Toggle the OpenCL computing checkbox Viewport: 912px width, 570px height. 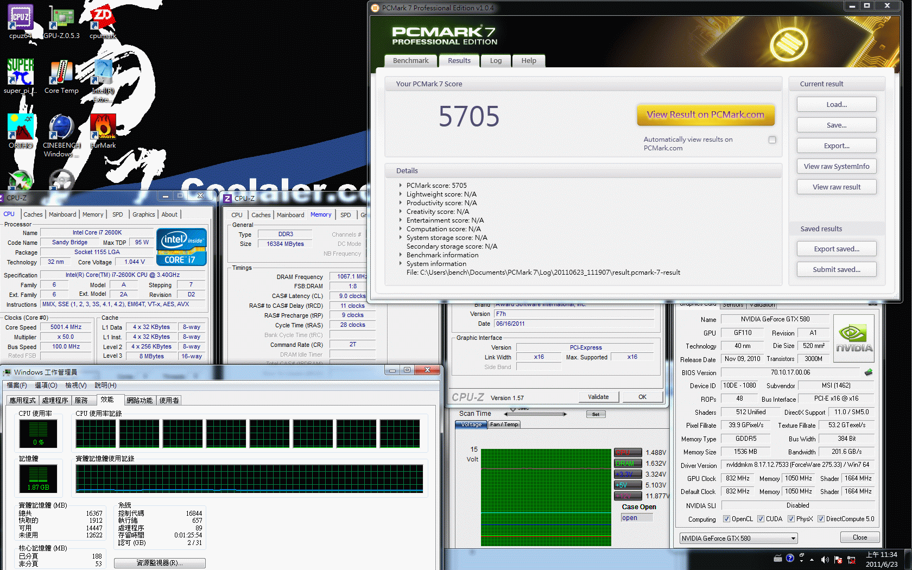click(x=726, y=519)
